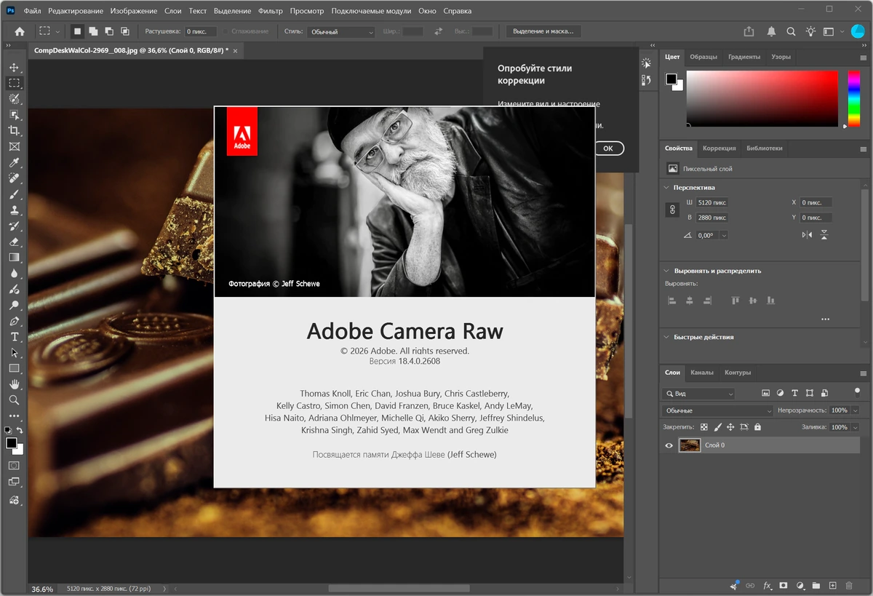Select the Zoom tool
873x596 pixels.
coord(14,400)
